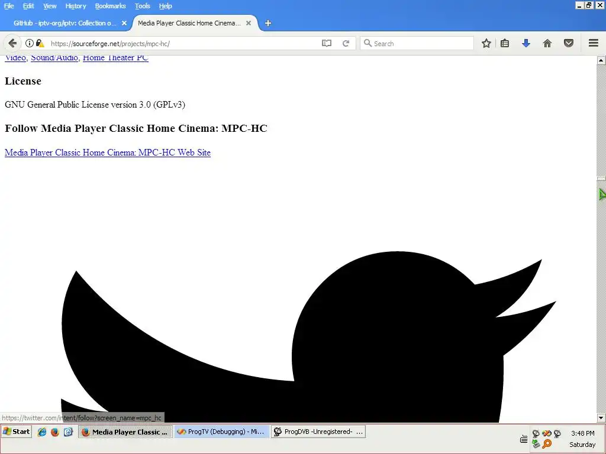
Task: Click the orange magnifier tray icon
Action: pos(547,444)
